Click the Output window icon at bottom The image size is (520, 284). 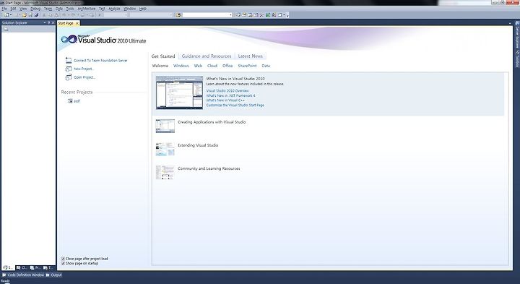click(48, 275)
